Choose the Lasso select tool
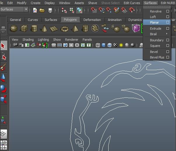Image resolution: width=176 pixels, height=151 pixels. pos(4,56)
